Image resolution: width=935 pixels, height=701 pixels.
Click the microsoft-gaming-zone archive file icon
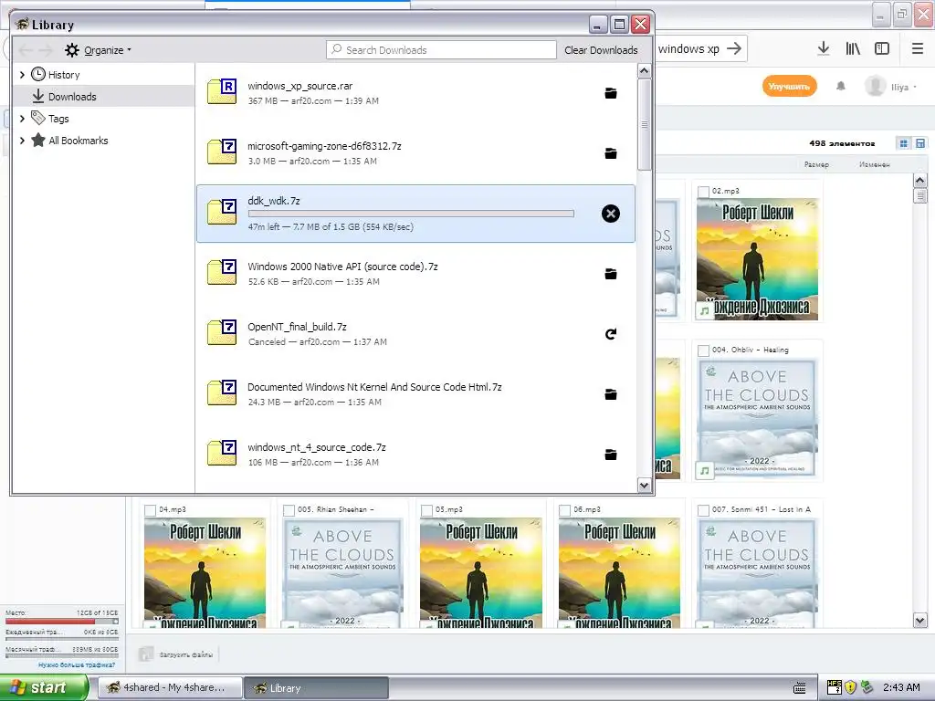pyautogui.click(x=222, y=152)
